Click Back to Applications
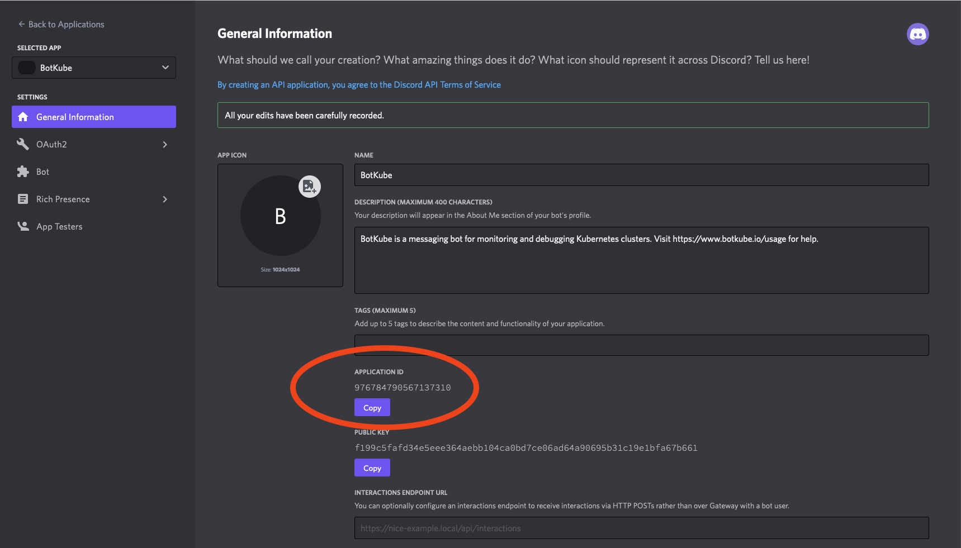 click(66, 24)
